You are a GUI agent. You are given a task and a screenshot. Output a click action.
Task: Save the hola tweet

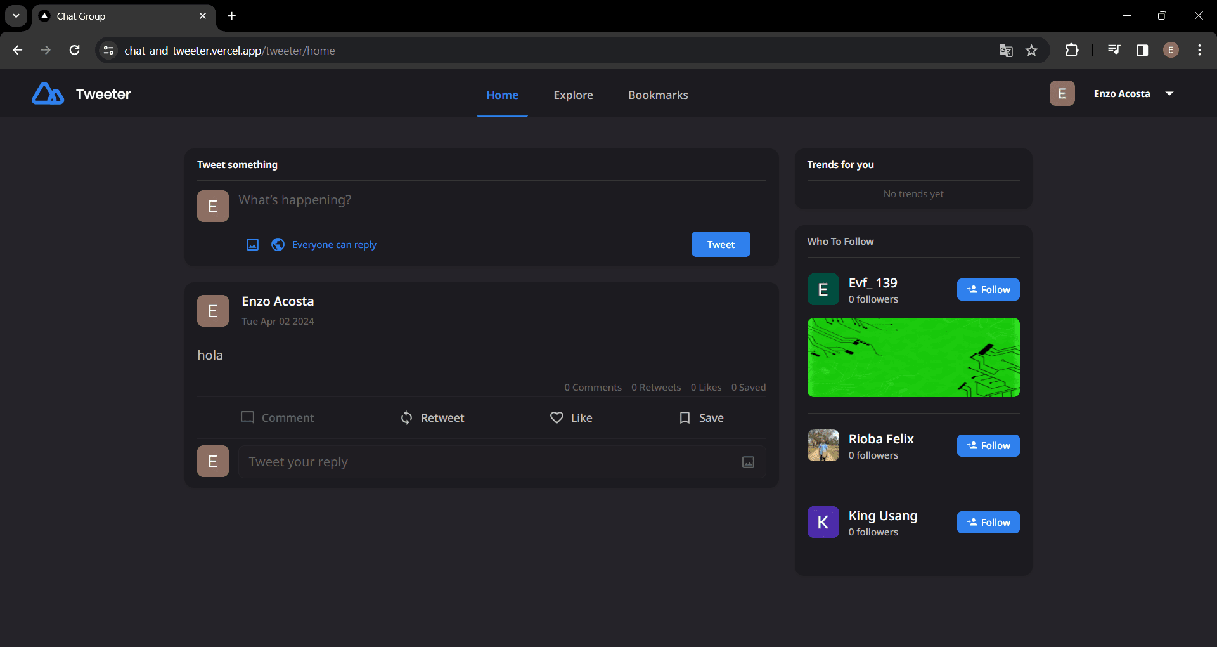[701, 418]
